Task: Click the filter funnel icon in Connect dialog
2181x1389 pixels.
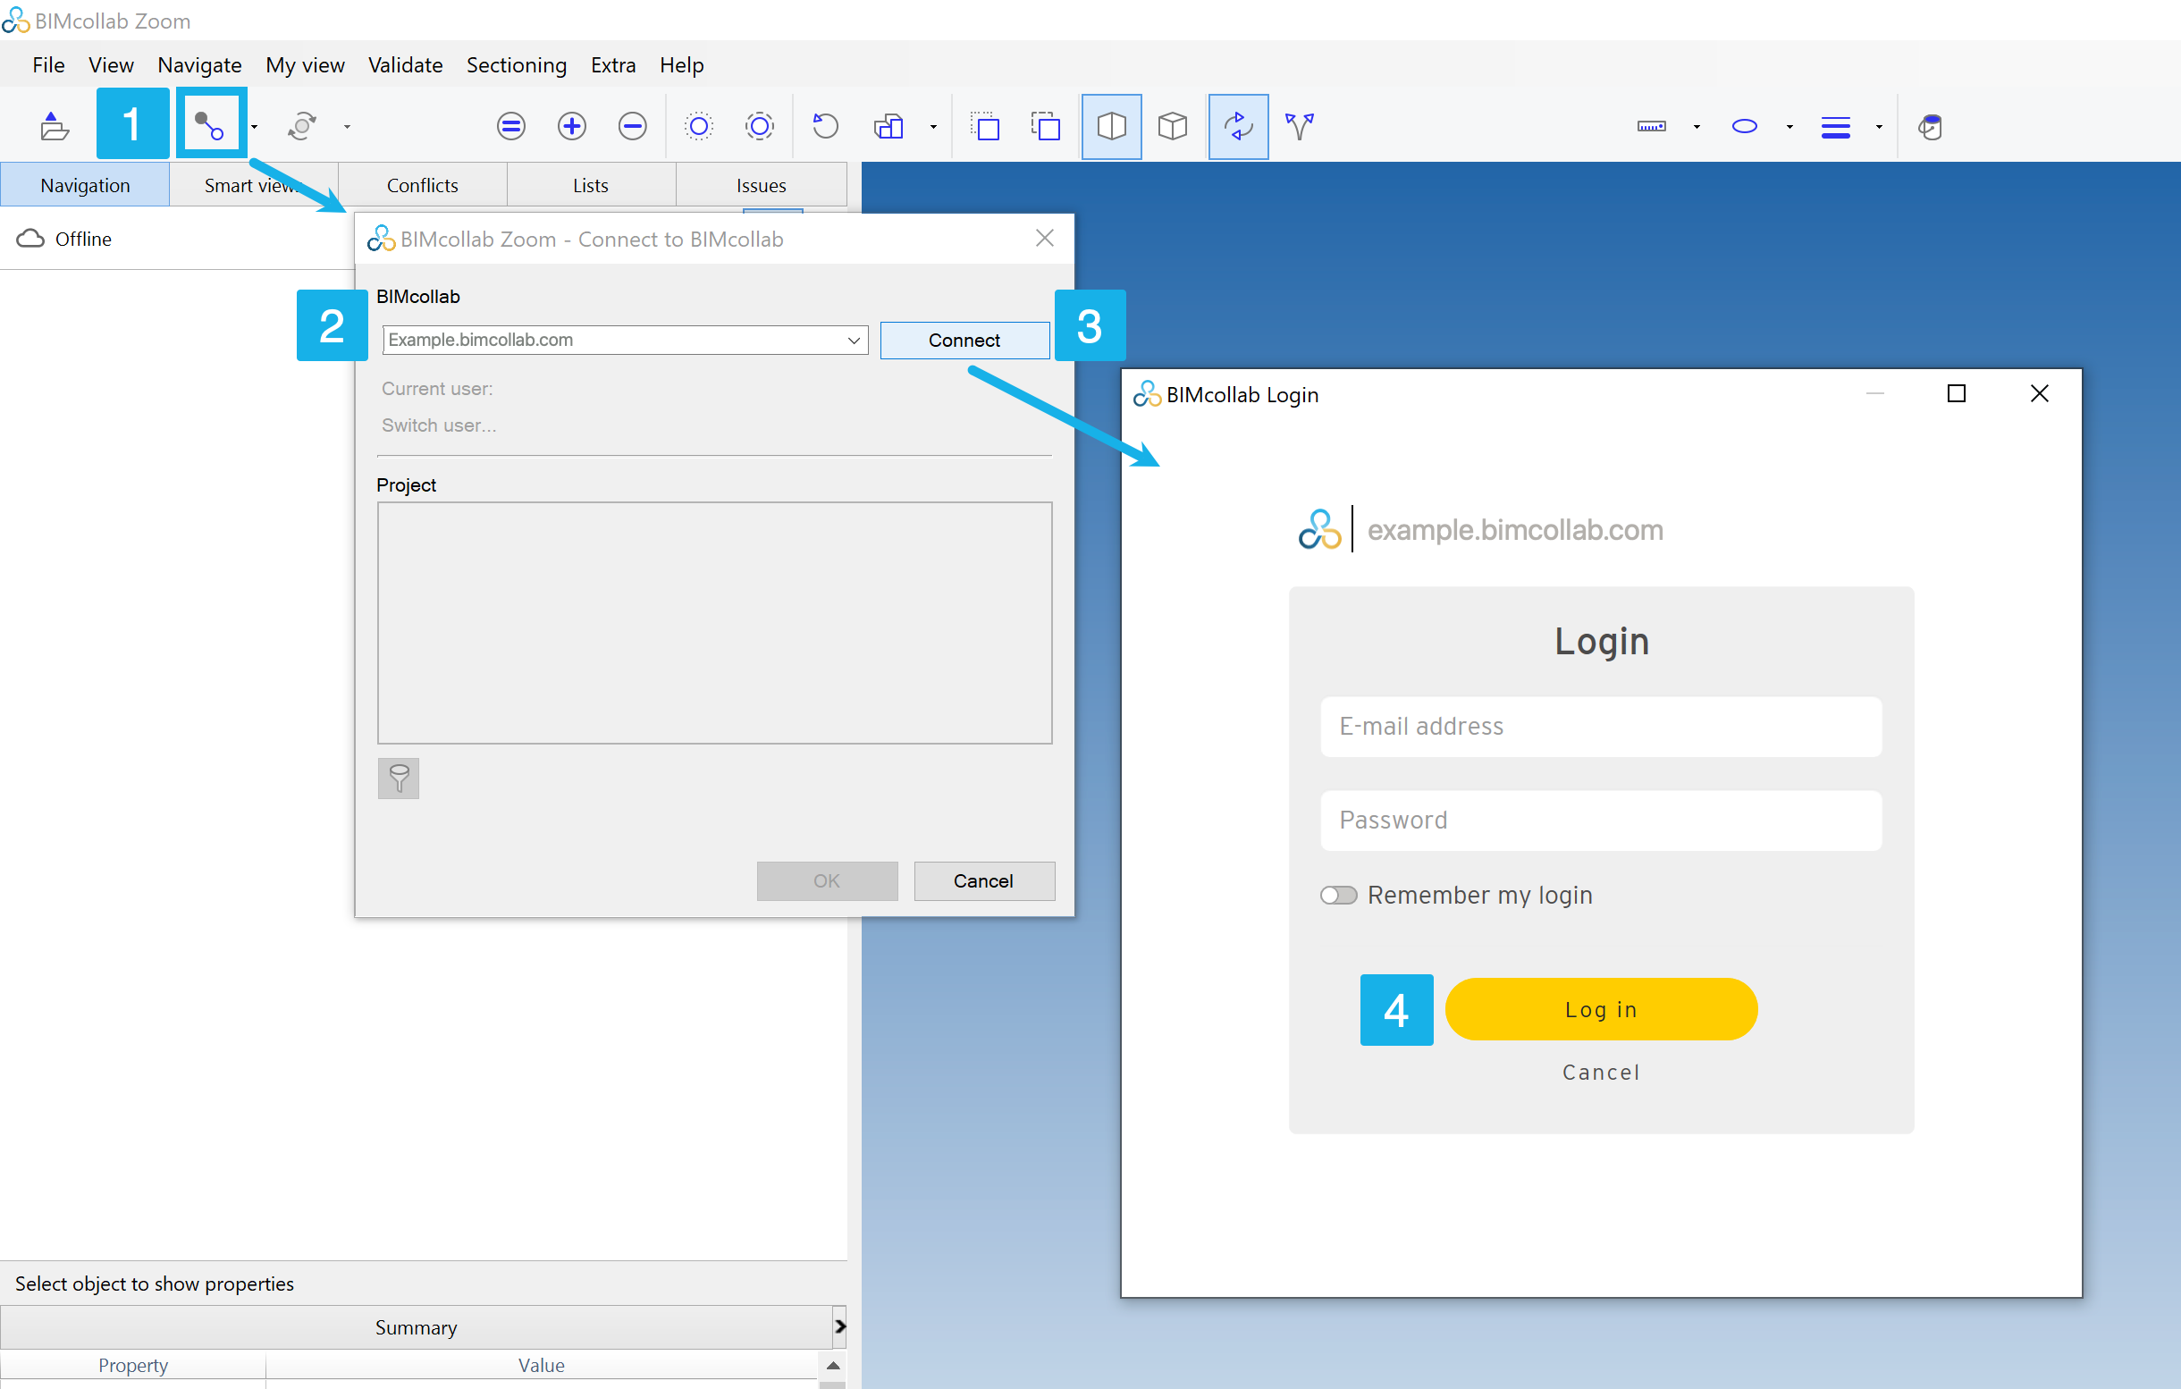Action: click(x=399, y=778)
